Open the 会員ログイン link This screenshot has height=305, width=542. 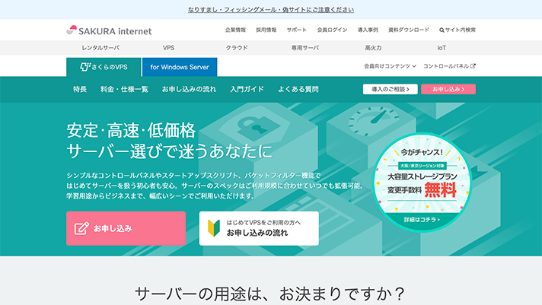point(332,30)
